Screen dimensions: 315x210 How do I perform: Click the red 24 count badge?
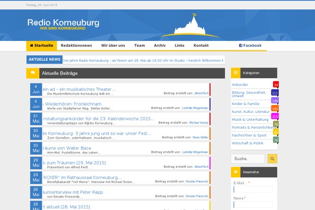point(276,85)
